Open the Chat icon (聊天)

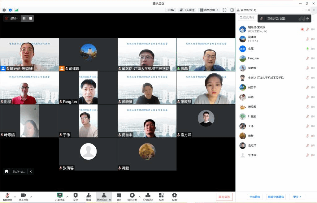point(119,197)
